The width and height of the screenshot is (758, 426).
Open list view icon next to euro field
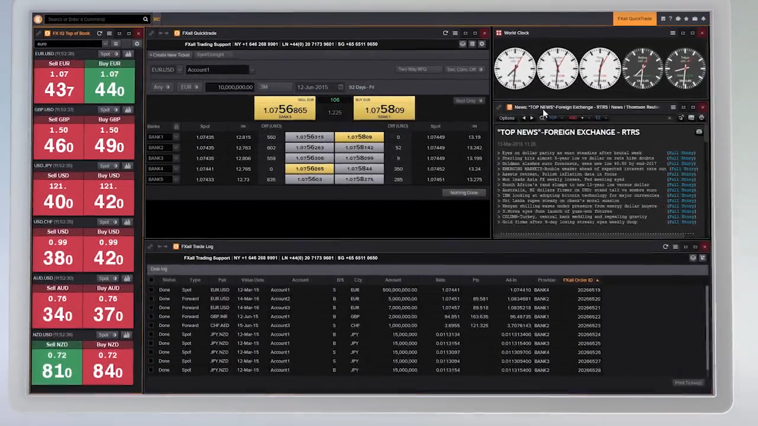(x=116, y=44)
